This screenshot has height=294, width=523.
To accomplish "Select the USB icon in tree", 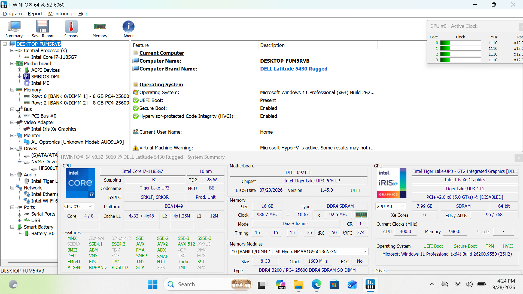I will pos(27,220).
